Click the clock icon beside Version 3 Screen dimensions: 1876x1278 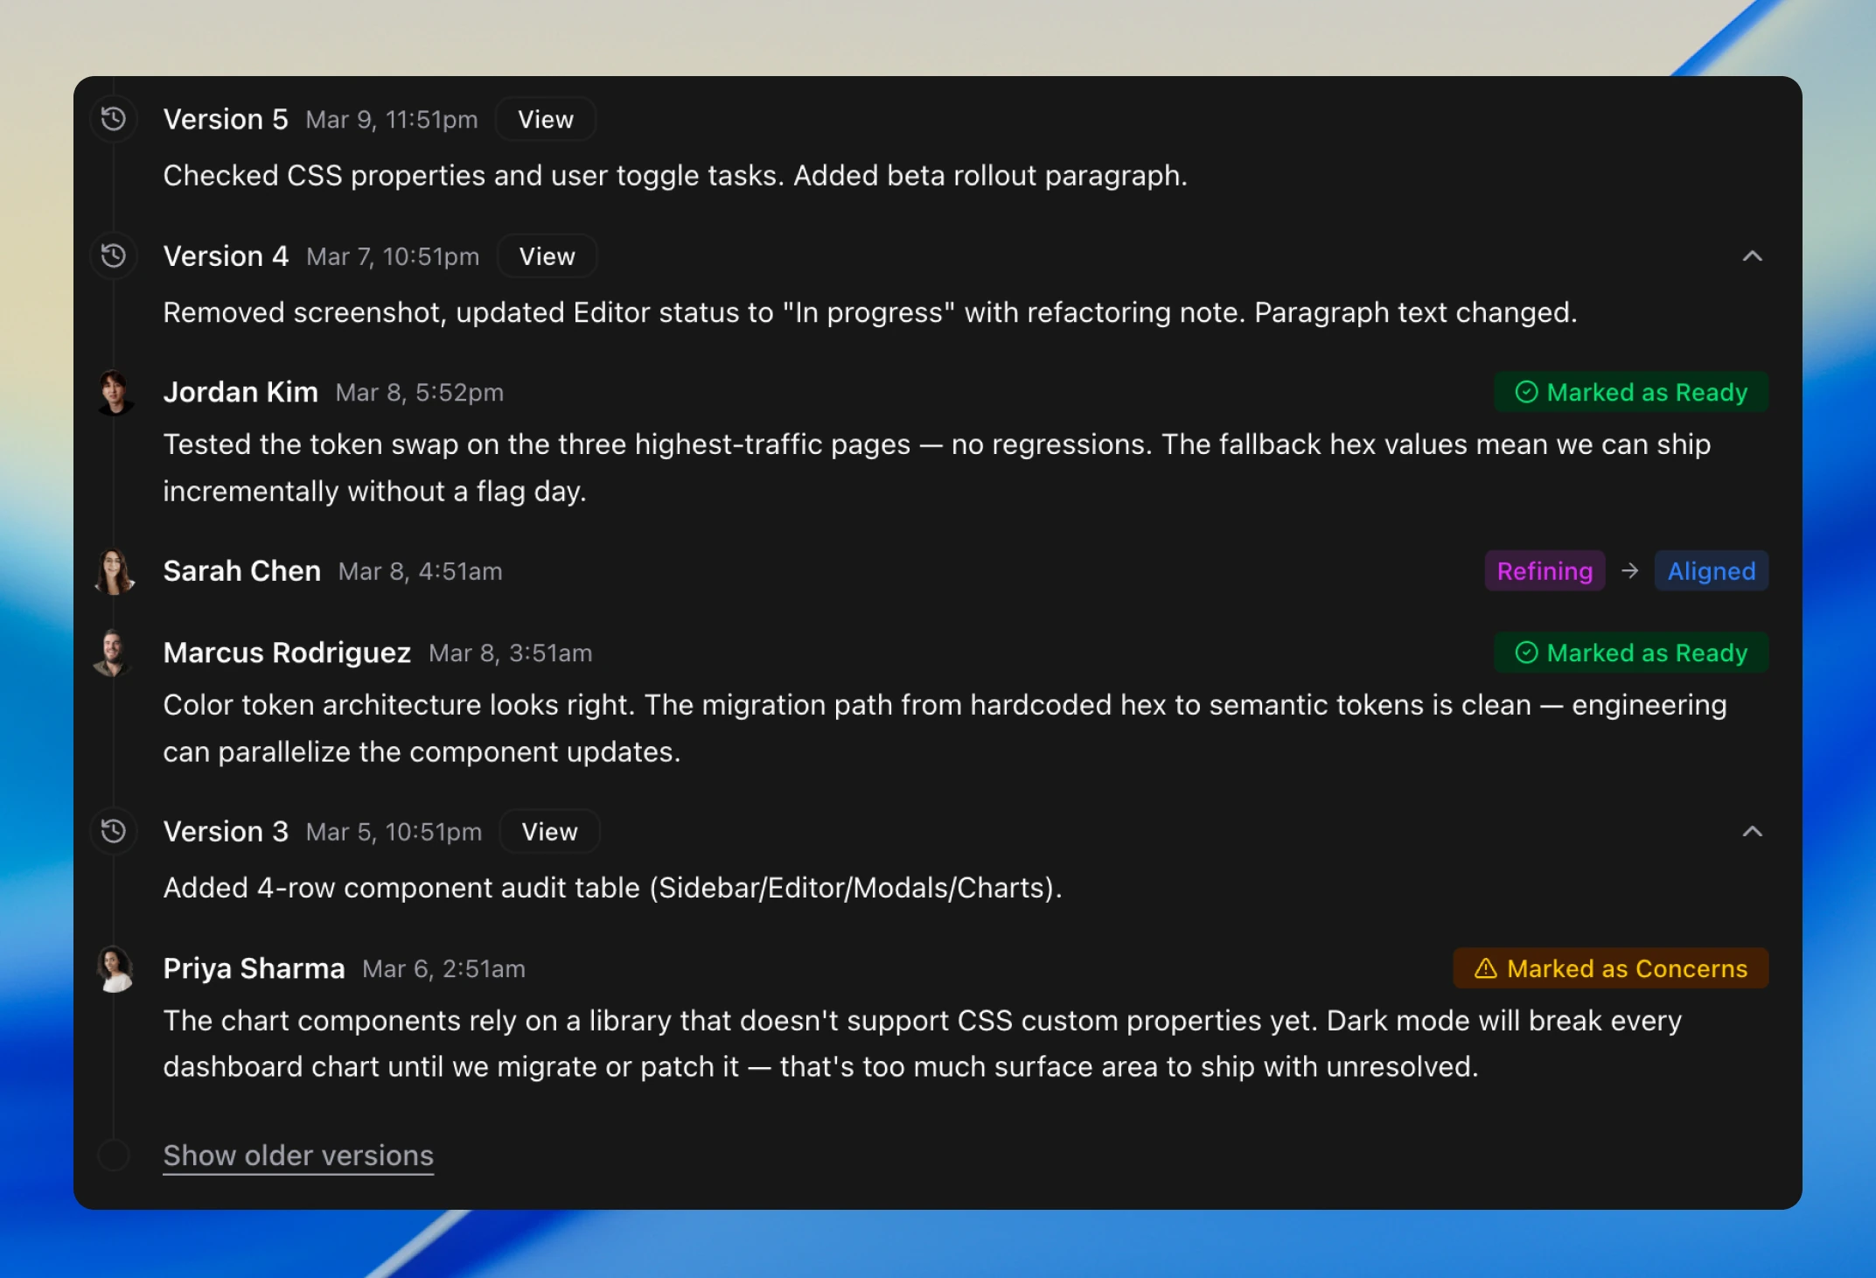pyautogui.click(x=114, y=831)
